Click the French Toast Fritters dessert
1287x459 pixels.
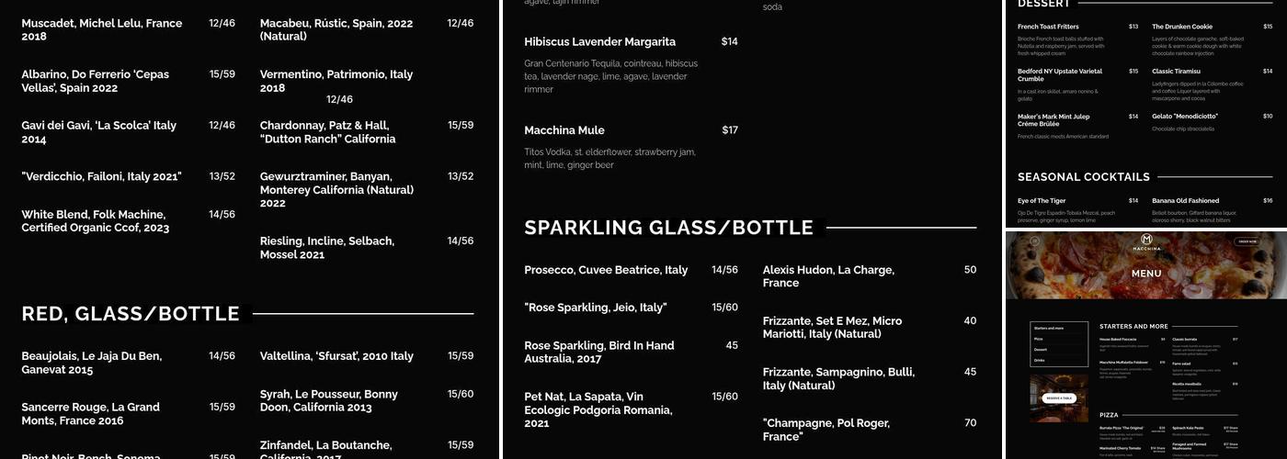[x=1048, y=27]
